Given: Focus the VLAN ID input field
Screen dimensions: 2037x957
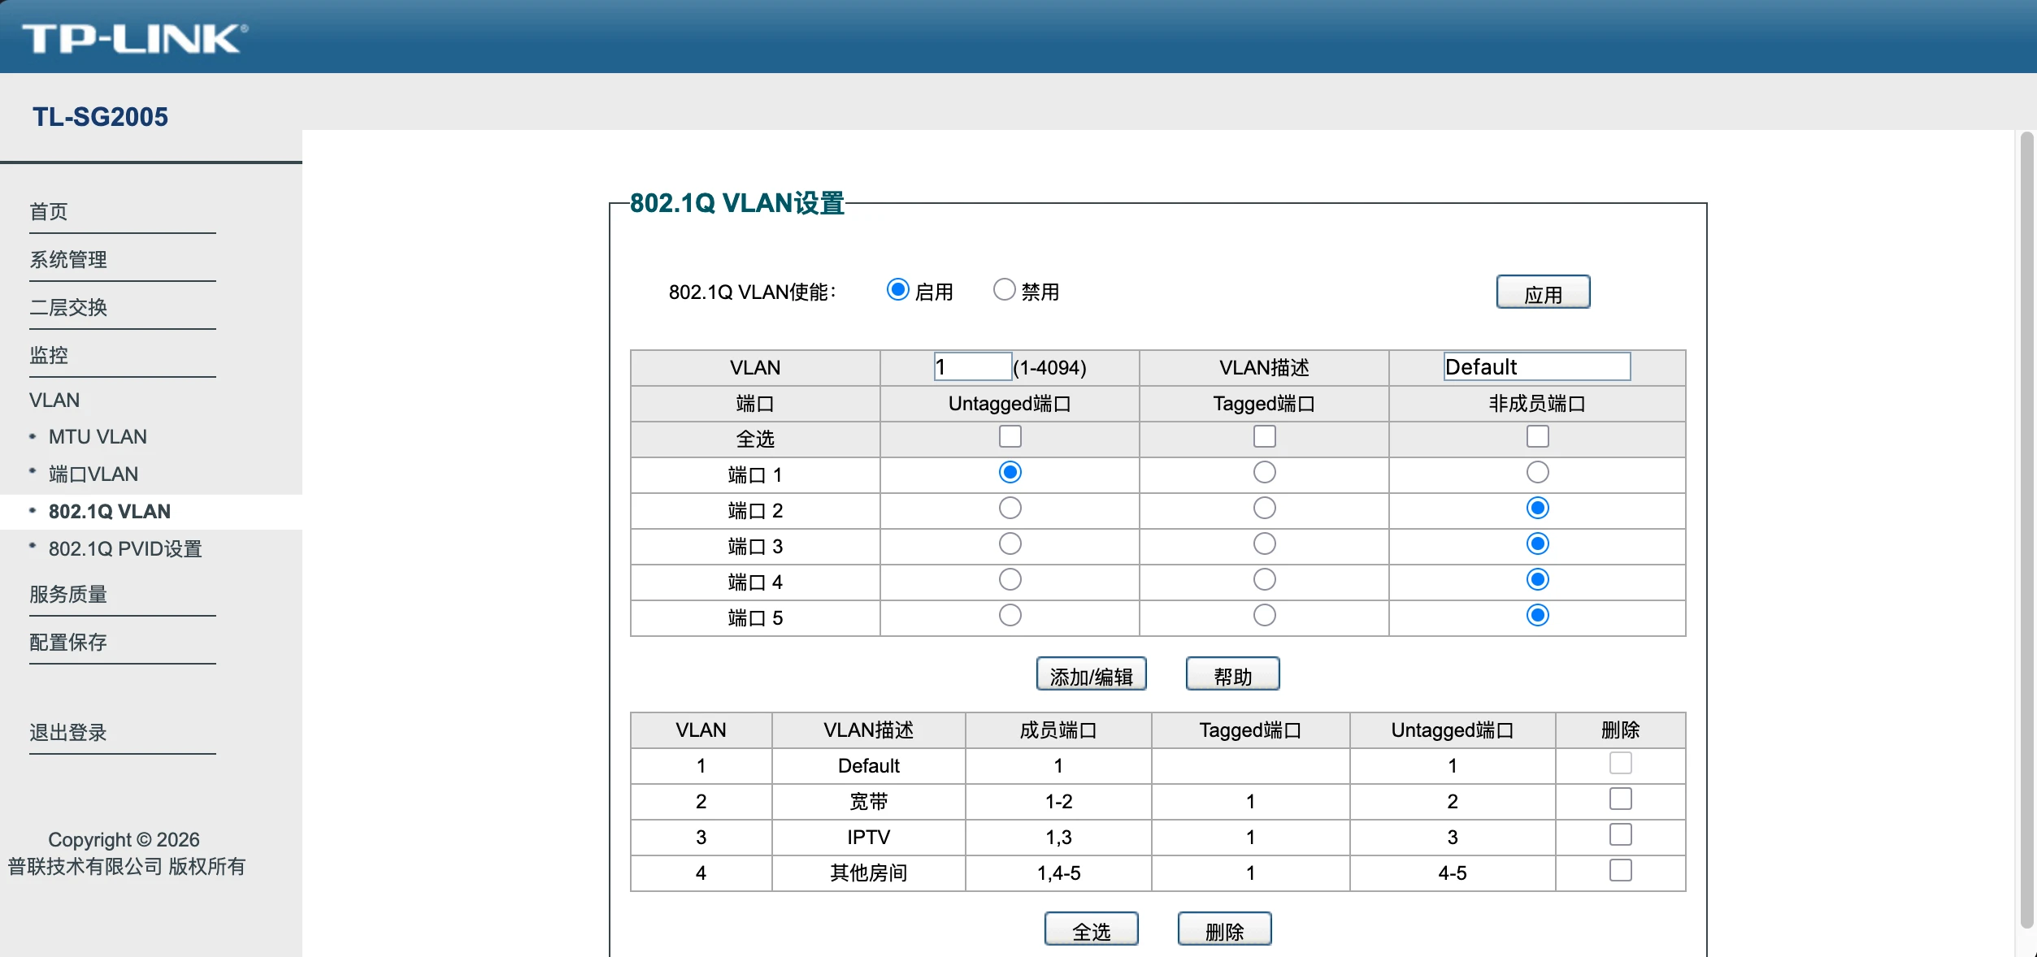Looking at the screenshot, I should coord(972,367).
